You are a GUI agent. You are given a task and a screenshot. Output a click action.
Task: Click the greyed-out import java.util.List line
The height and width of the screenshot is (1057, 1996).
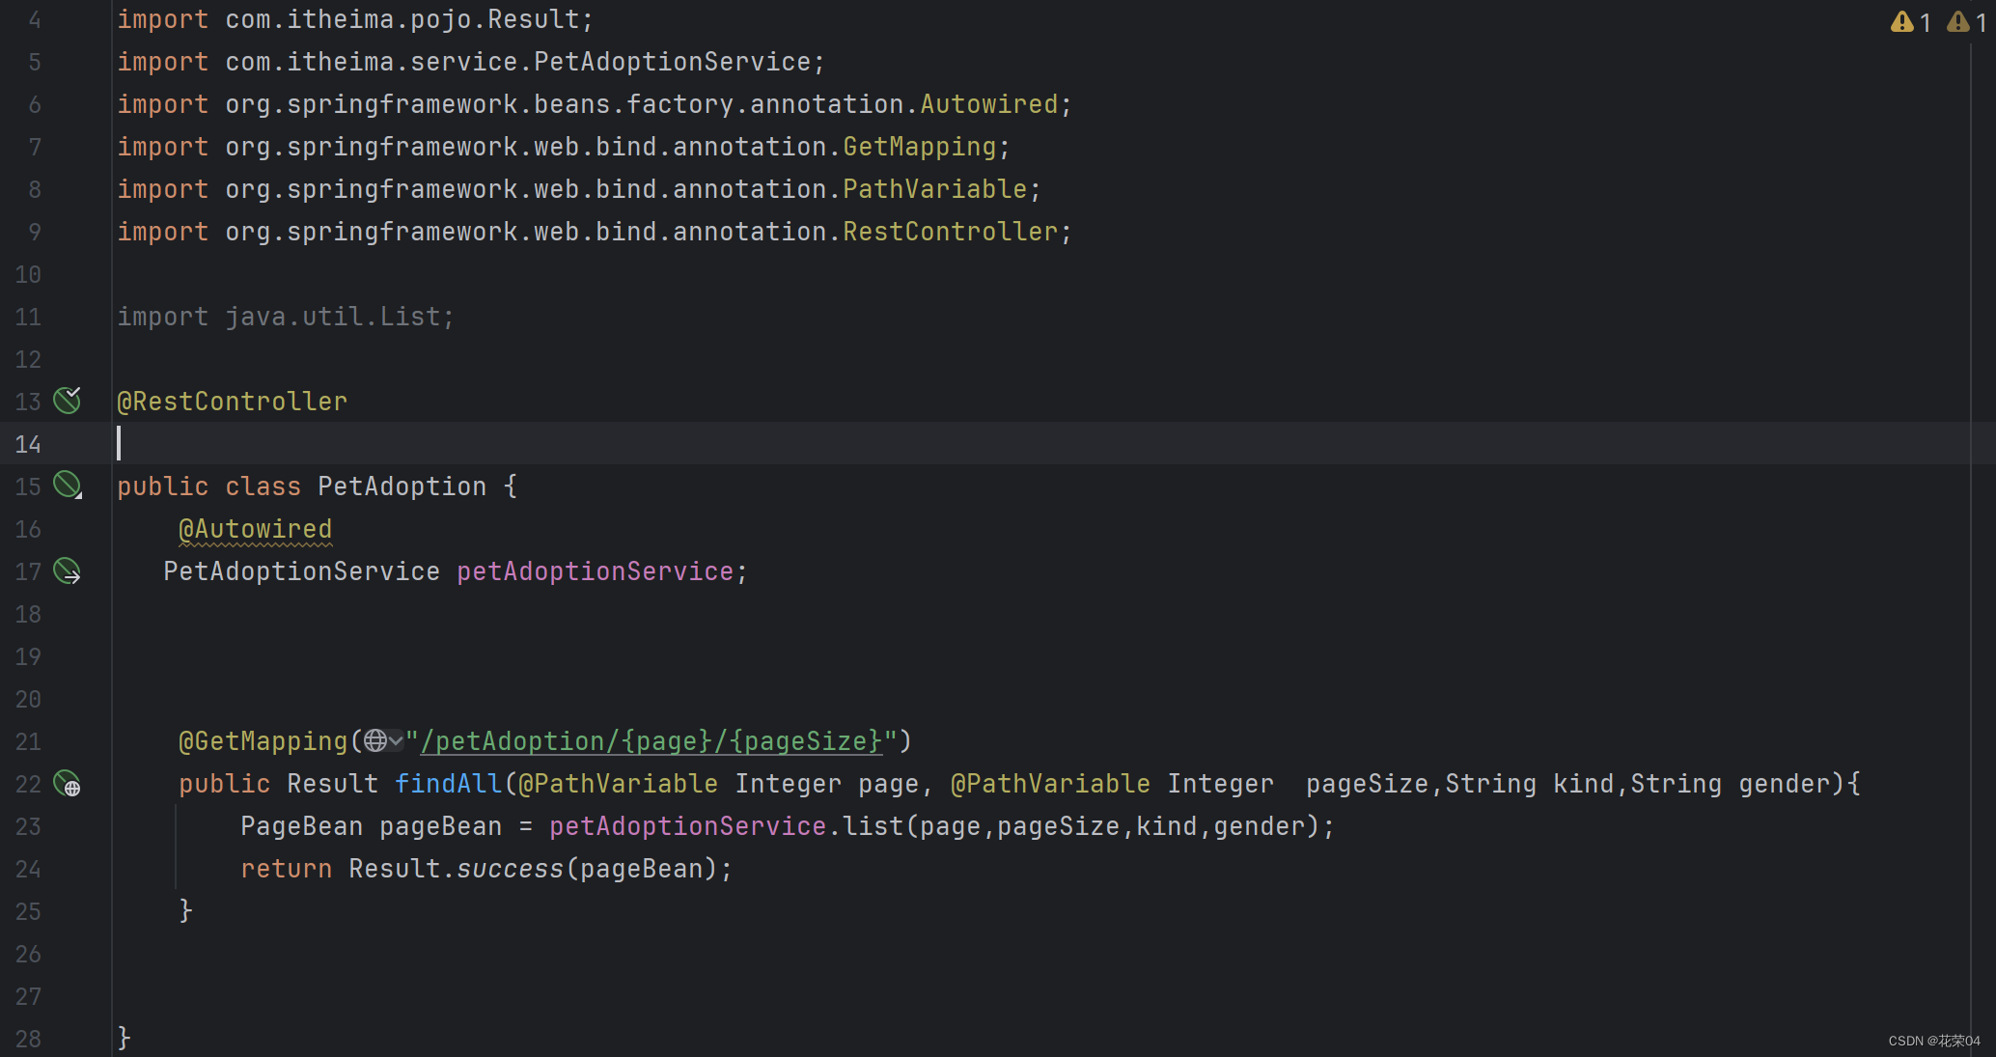pos(286,317)
